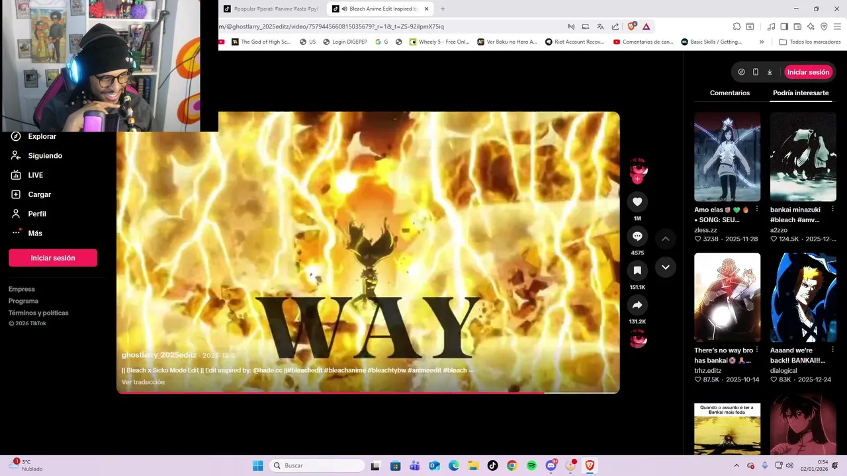
Task: Click the ghostlarry_2025editz username
Action: [x=159, y=355]
